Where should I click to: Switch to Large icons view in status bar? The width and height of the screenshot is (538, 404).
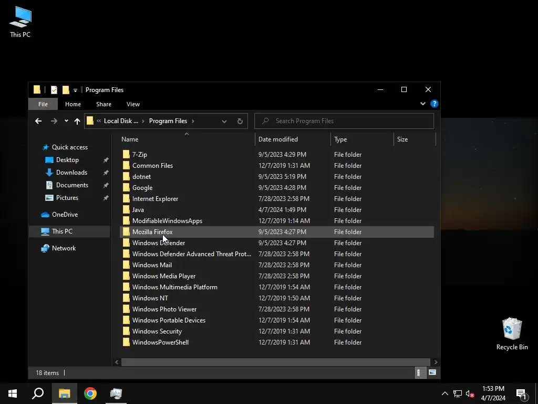tap(432, 373)
